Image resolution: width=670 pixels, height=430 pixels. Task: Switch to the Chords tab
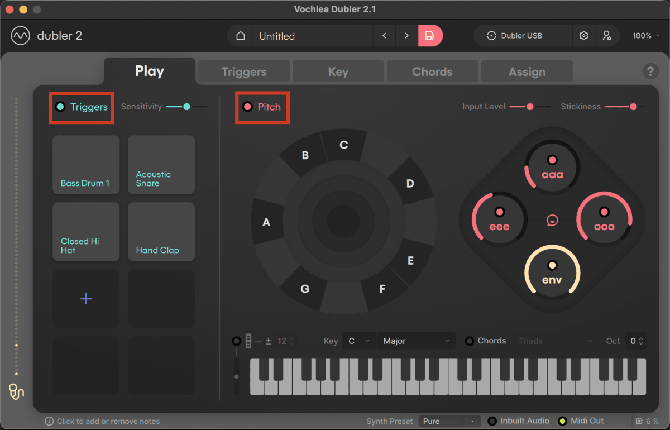click(x=432, y=71)
